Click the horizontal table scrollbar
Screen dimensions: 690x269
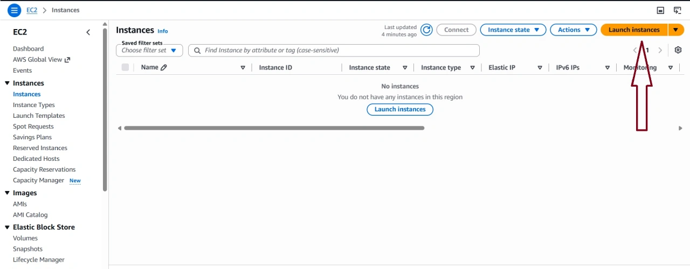coord(274,128)
